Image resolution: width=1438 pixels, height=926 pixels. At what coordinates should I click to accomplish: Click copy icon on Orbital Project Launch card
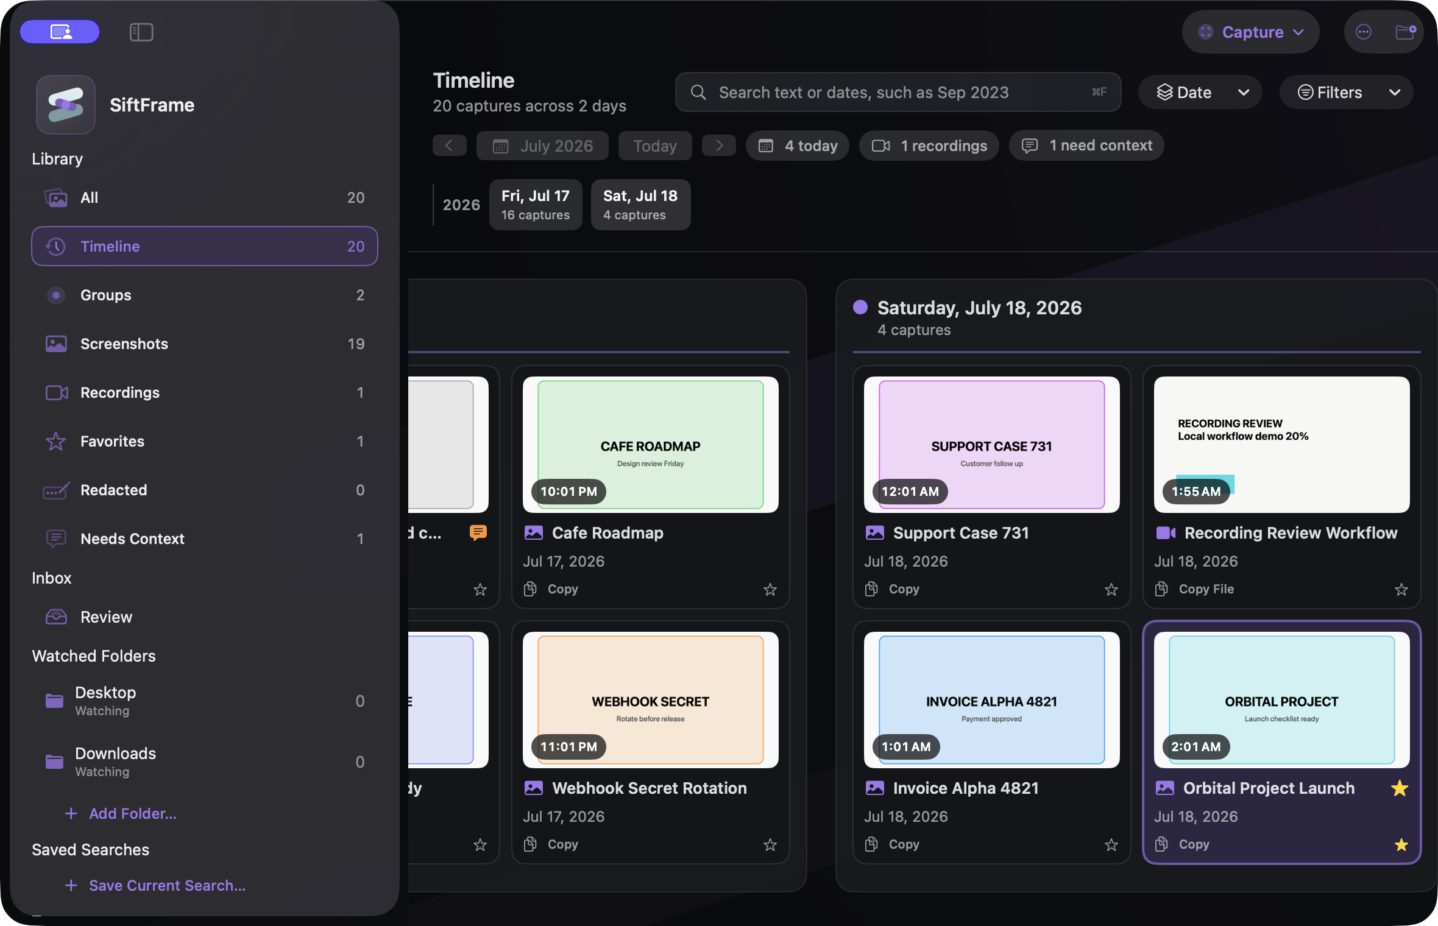[x=1161, y=844]
